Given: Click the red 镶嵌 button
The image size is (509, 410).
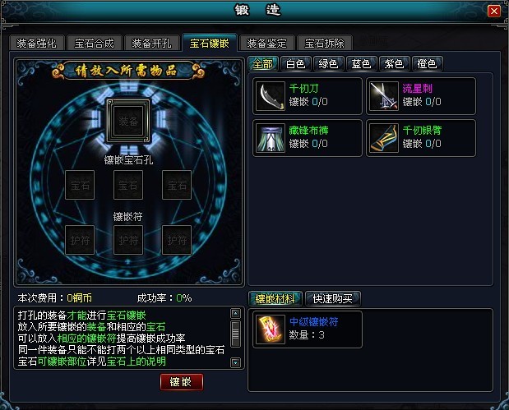Looking at the screenshot, I should tap(182, 382).
